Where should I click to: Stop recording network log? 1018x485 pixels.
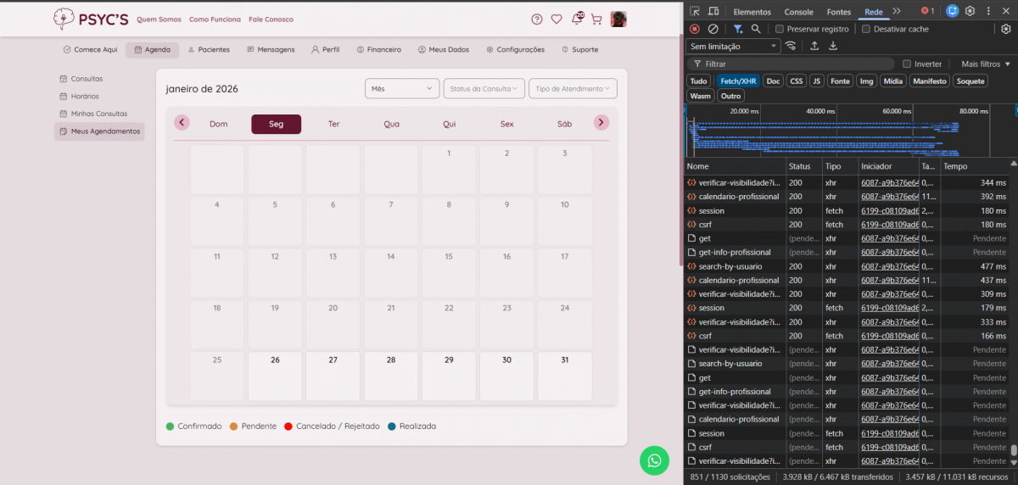[695, 29]
